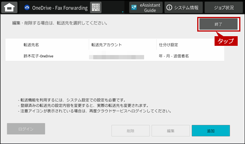This screenshot has height=144, width=245.
Task: Click the OneDrive - Fax Forwarding title
Action: pos(60,8)
